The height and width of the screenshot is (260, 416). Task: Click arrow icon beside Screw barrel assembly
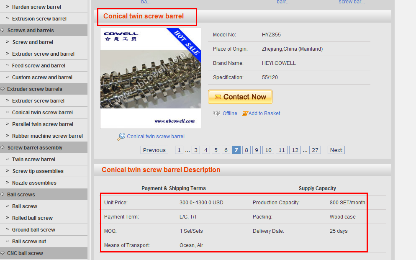[3, 147]
